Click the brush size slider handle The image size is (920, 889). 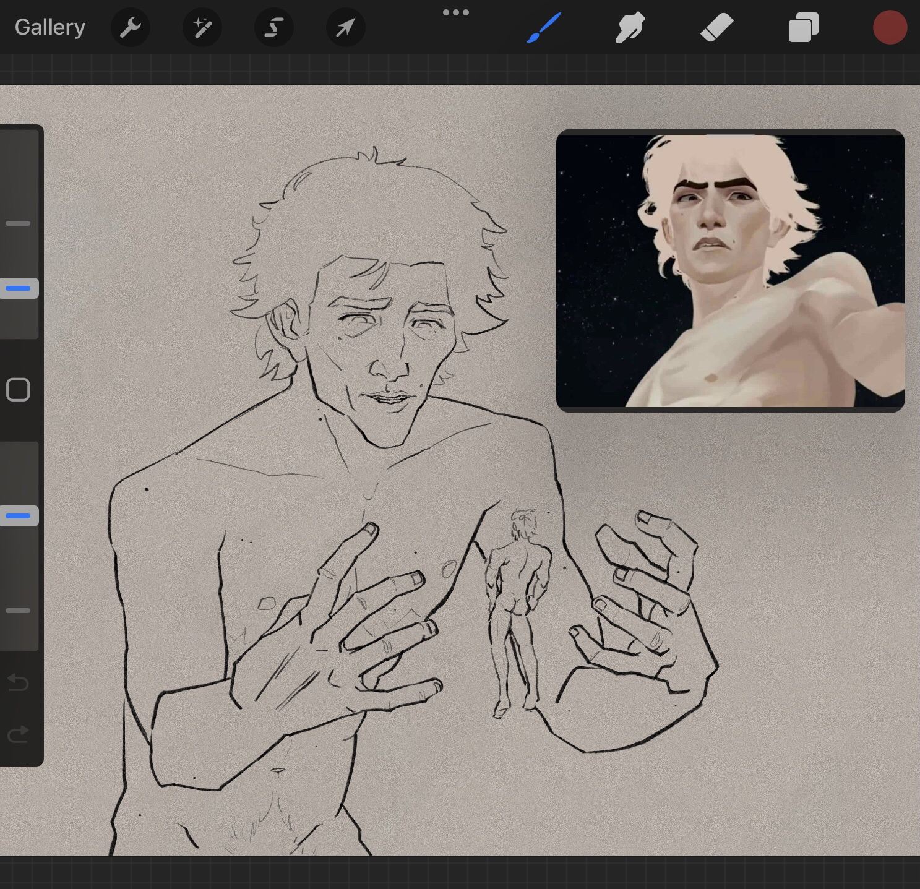click(19, 288)
